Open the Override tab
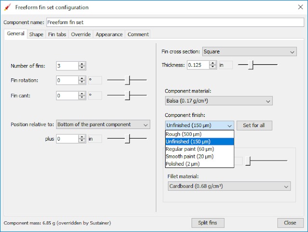This screenshot has width=308, height=232. (81, 34)
